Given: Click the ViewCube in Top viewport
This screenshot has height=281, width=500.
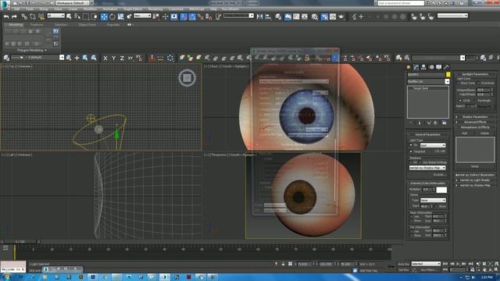Looking at the screenshot, I should point(187,78).
